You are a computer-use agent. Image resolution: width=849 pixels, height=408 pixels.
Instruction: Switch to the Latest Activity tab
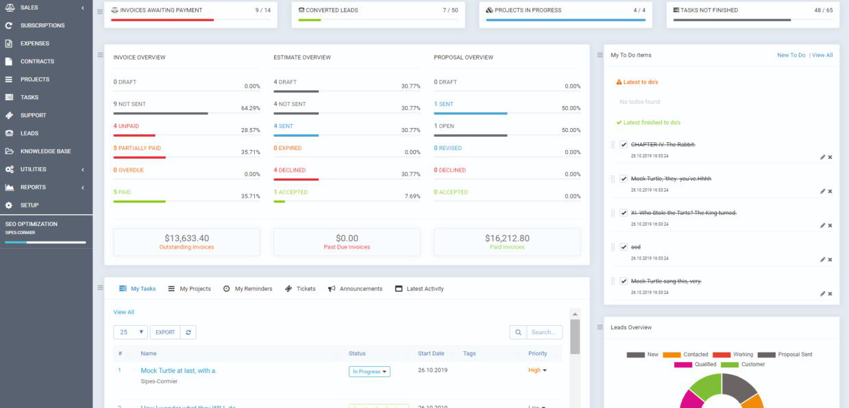[419, 288]
